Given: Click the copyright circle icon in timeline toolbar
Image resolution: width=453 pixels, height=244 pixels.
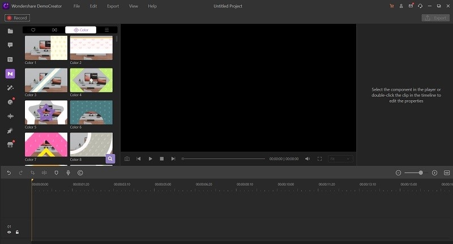Looking at the screenshot, I should click(x=80, y=173).
